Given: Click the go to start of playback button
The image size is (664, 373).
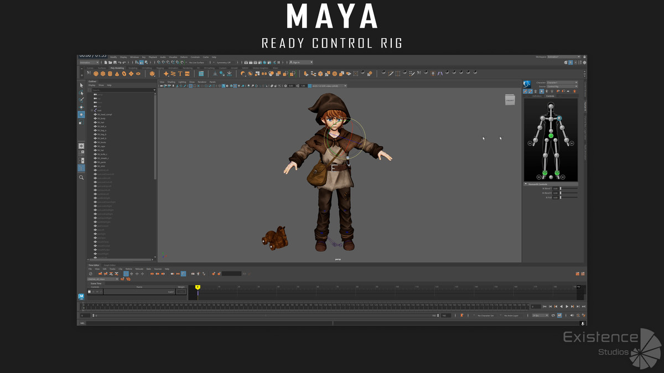Looking at the screenshot, I should [544, 307].
